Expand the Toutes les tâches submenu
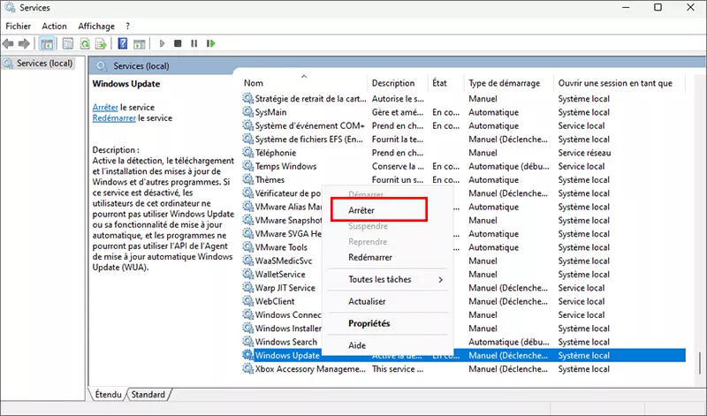Viewport: 707px width, 416px height. [x=388, y=279]
